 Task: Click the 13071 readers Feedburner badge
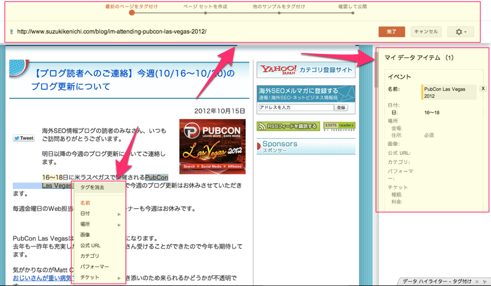click(x=339, y=126)
